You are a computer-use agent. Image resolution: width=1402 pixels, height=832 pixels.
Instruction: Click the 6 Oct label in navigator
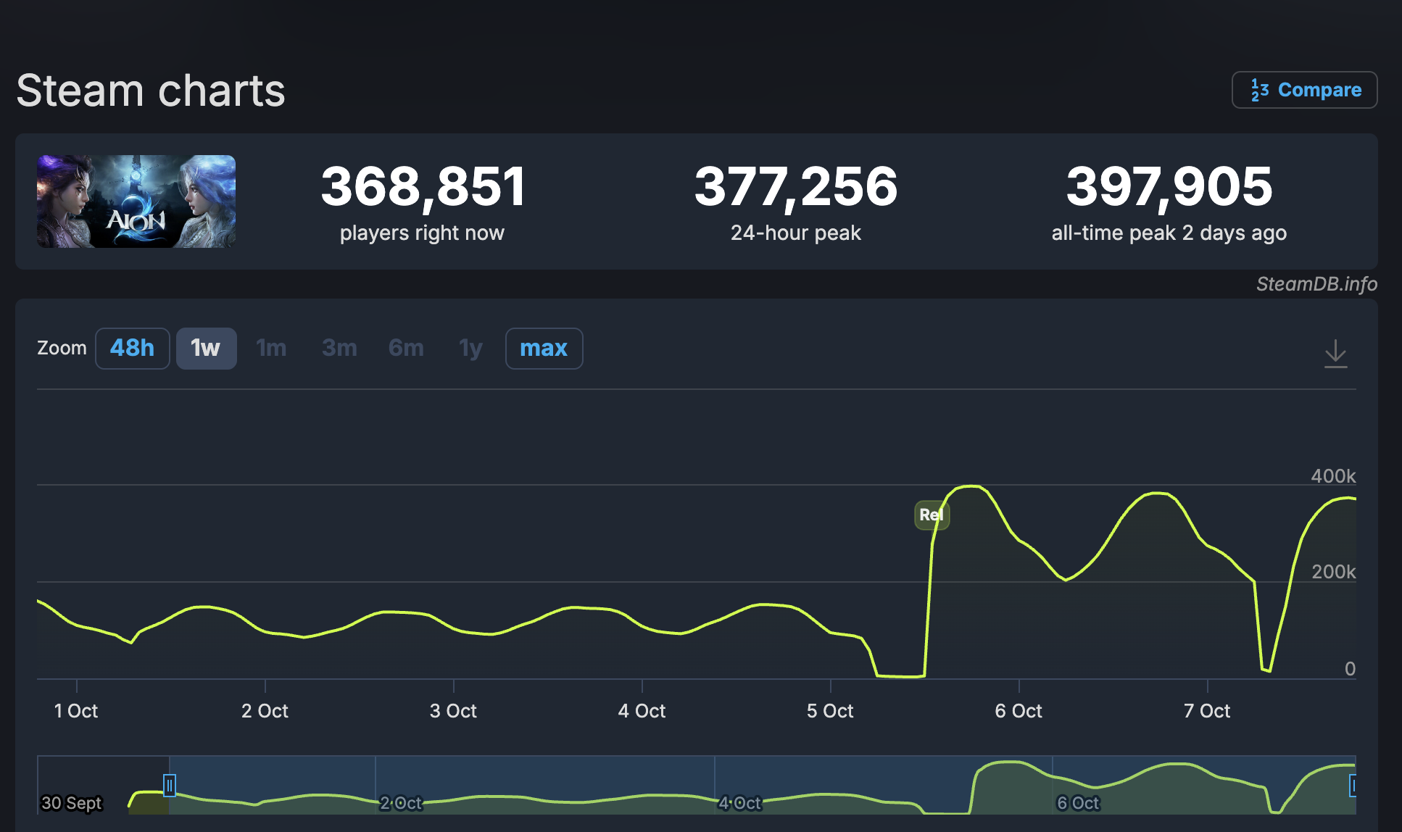click(x=1079, y=803)
